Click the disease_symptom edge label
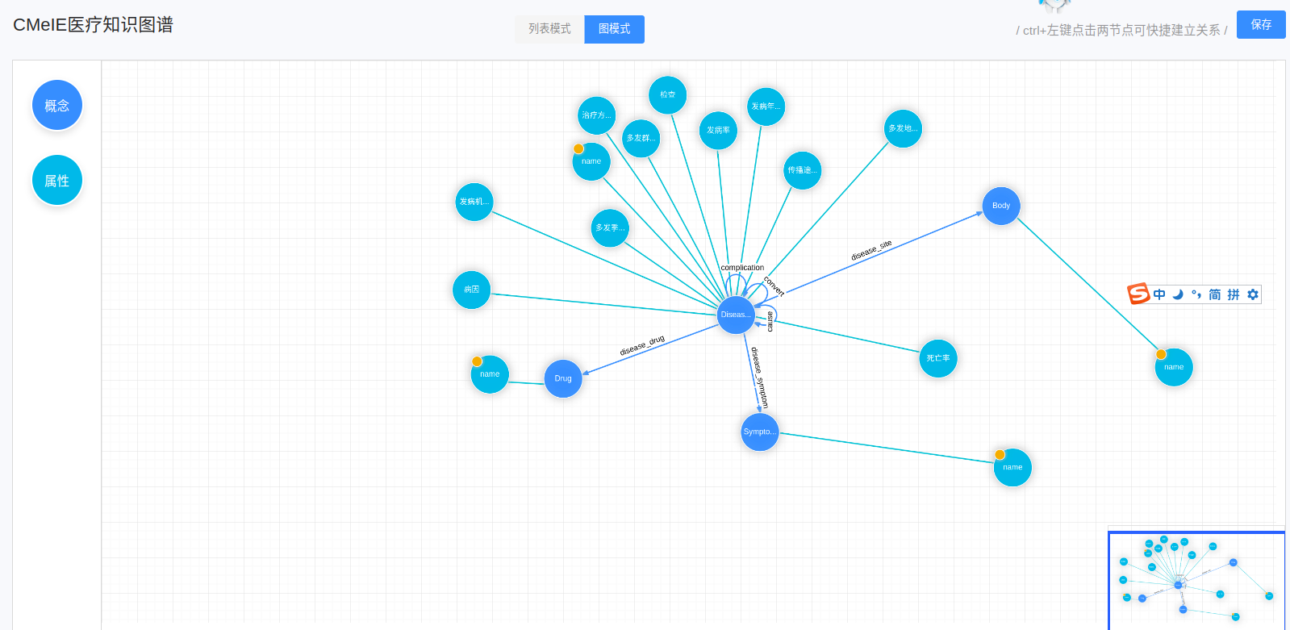Viewport: 1290px width, 630px height. (x=760, y=378)
